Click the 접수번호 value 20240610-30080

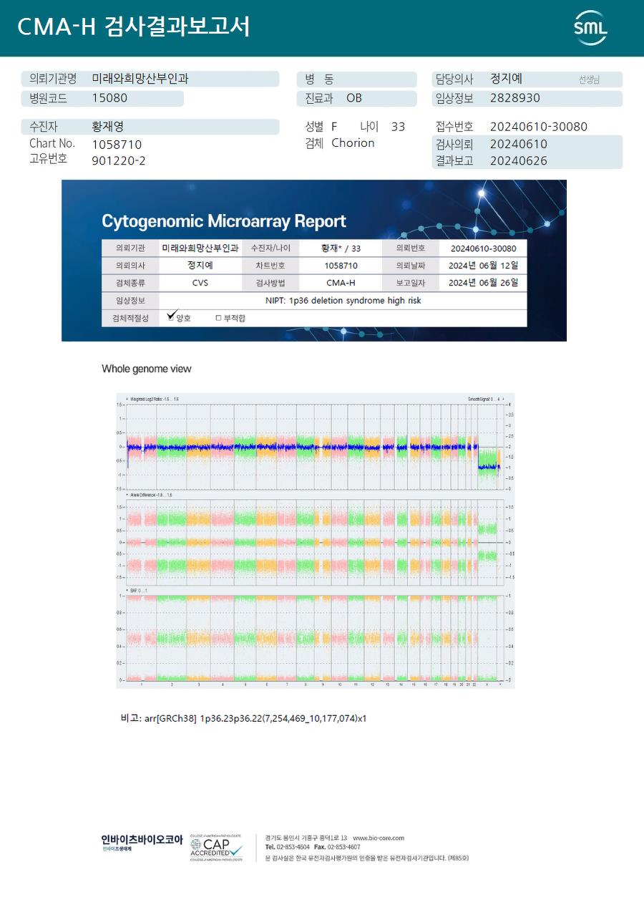point(539,127)
